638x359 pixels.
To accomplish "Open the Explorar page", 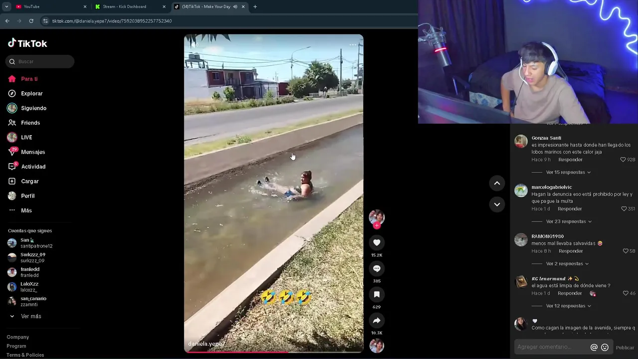I will (x=25, y=93).
